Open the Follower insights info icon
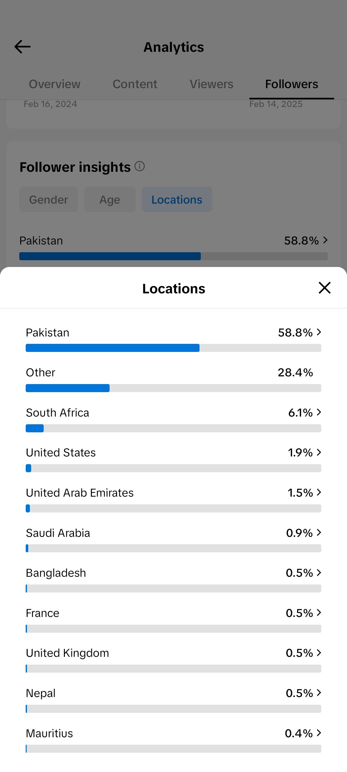The image size is (347, 772). tap(139, 166)
